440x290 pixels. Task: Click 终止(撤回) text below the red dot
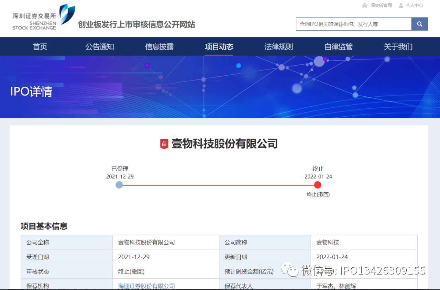point(318,194)
